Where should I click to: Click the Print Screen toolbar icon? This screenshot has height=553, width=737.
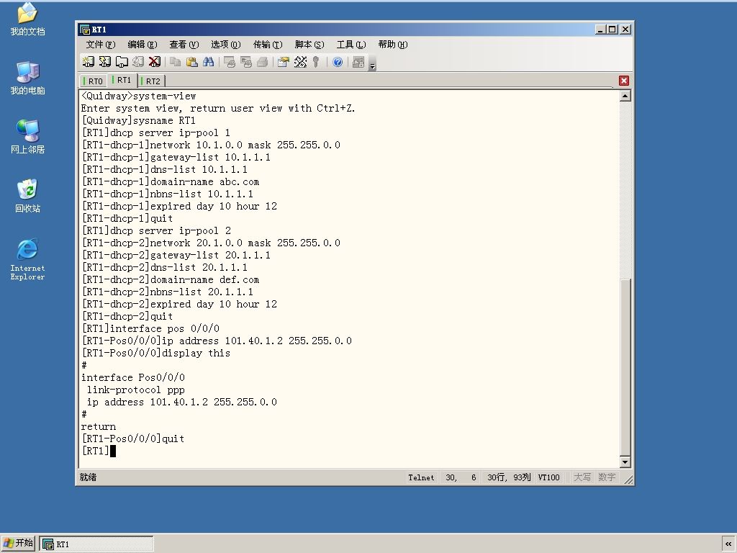(230, 62)
